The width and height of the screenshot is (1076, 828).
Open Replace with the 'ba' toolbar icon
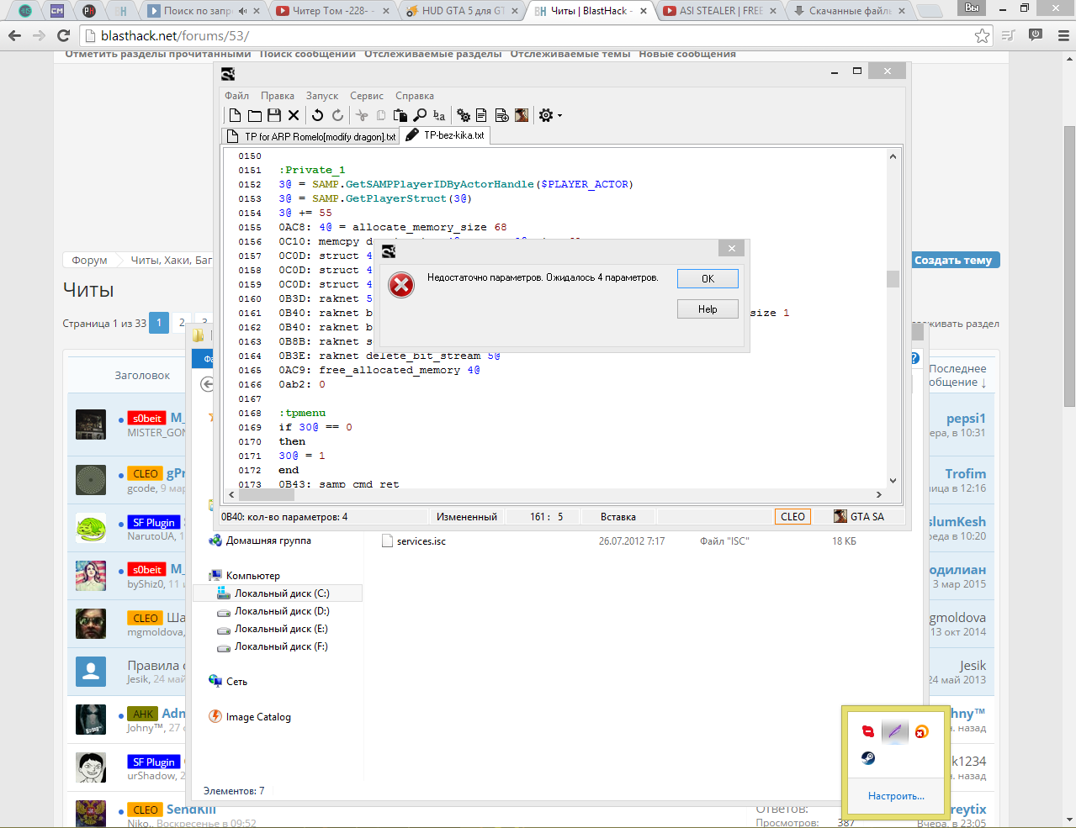tap(439, 115)
